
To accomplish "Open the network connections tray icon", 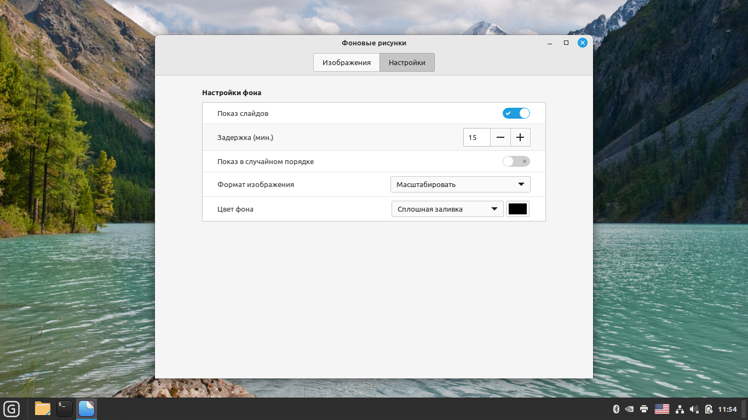I will point(680,409).
